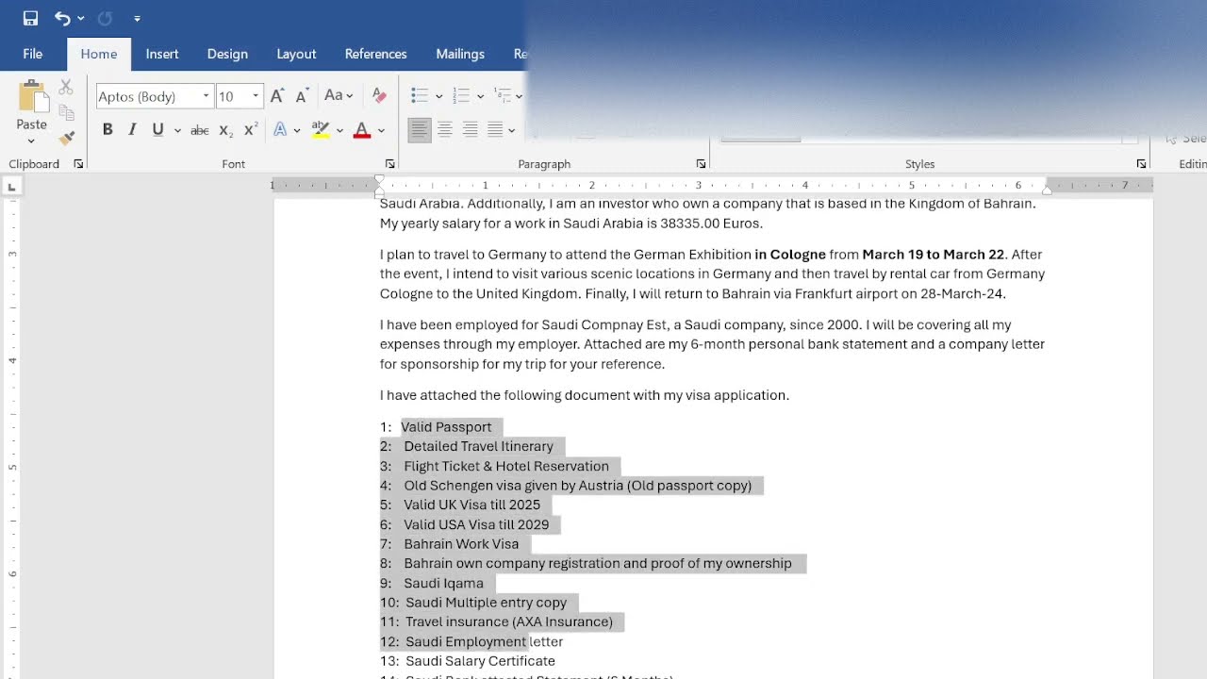Switch to the References tab
The height and width of the screenshot is (679, 1207).
pos(376,54)
